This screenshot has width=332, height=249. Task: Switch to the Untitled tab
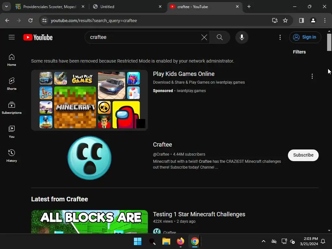128,6
